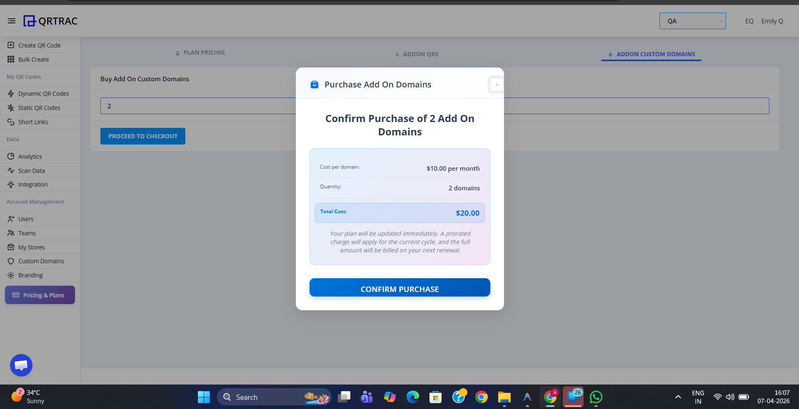Expand hidden icons in system tray
Image resolution: width=799 pixels, height=409 pixels.
(x=678, y=397)
